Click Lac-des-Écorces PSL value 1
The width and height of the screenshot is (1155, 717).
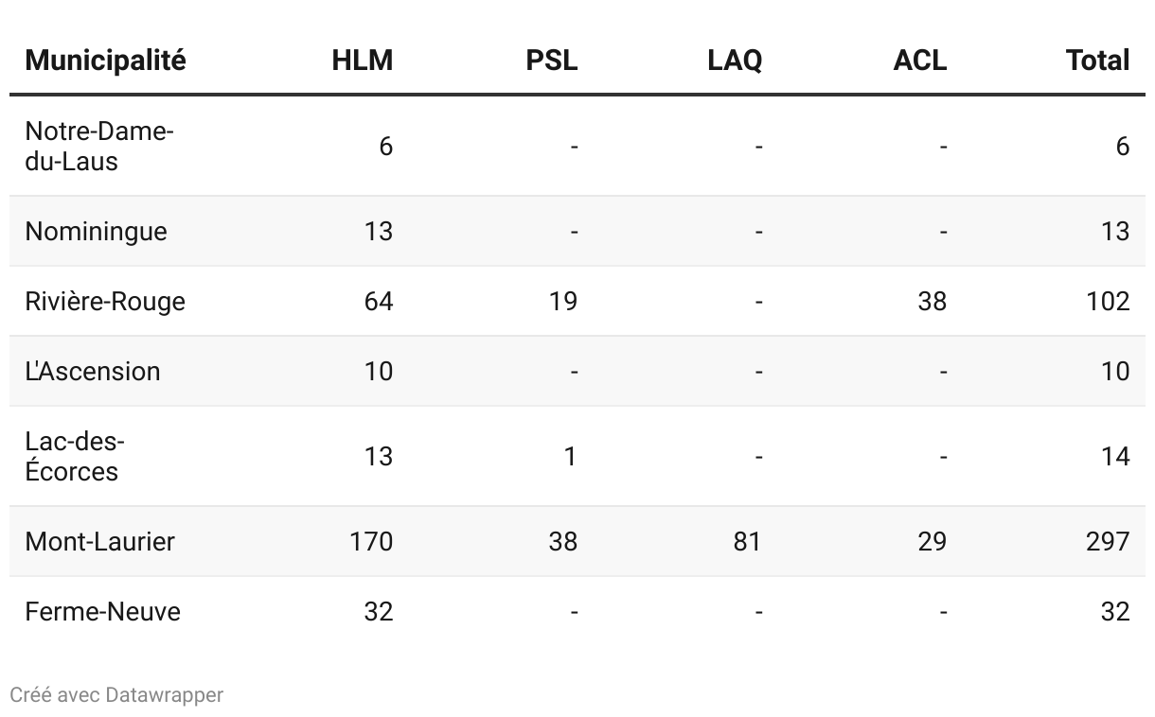tap(570, 456)
